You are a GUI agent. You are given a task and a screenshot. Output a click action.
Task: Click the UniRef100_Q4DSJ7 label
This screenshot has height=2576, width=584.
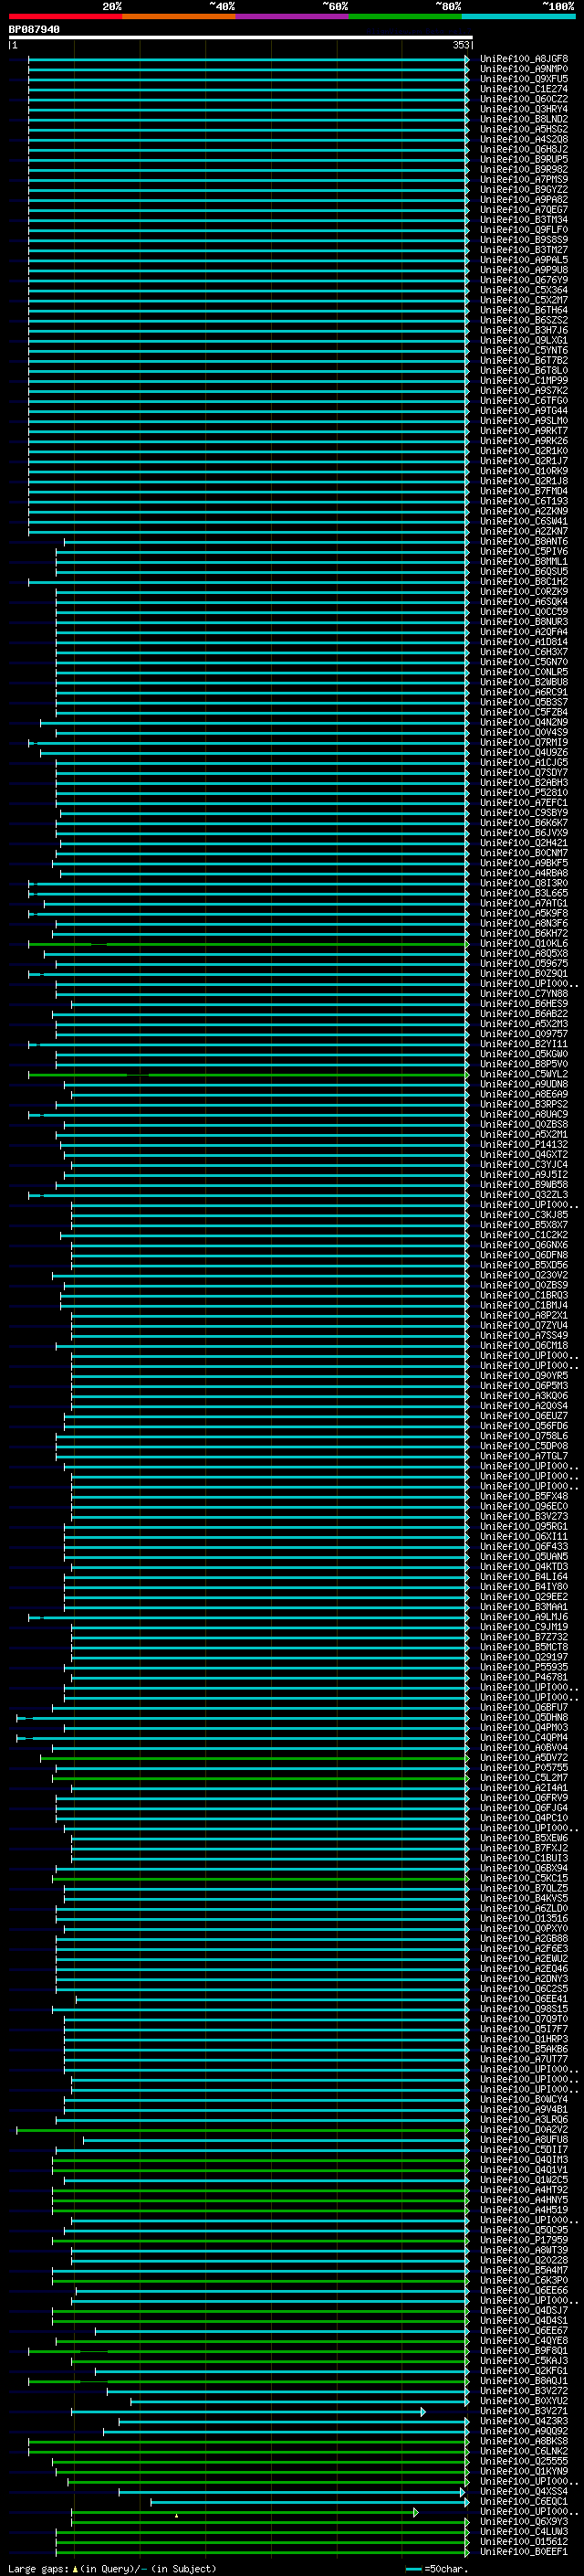(x=524, y=2311)
